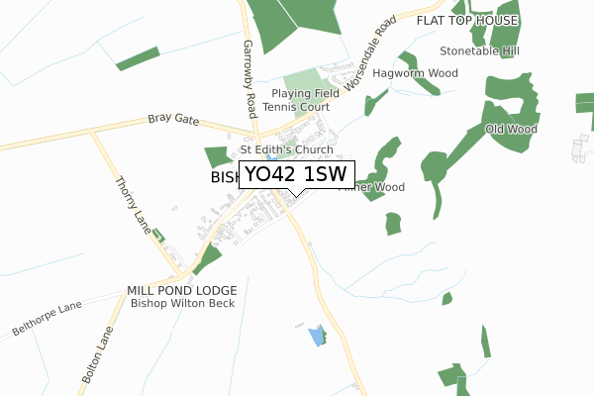Select the Bolton Lane label
Image resolution: width=594 pixels, height=396 pixels.
97,354
